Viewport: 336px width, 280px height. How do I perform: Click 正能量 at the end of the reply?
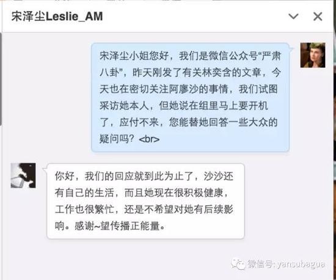(x=145, y=226)
